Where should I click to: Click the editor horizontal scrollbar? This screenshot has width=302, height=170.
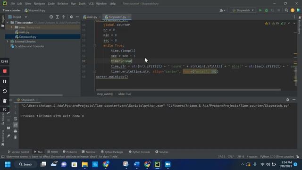coord(188,90)
